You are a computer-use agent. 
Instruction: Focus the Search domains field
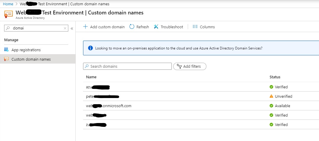coord(127,66)
